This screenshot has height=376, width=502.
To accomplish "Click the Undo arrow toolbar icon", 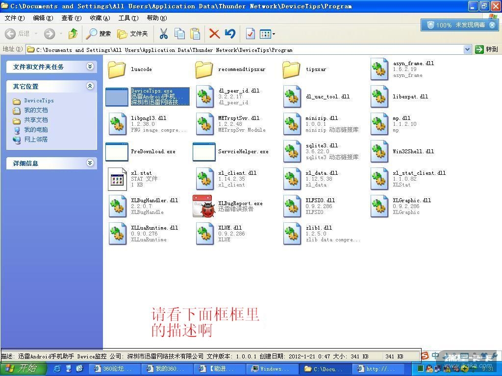I will [230, 34].
